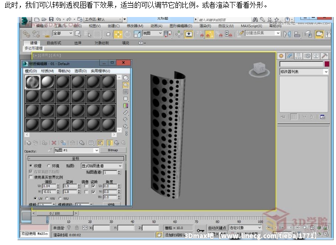The height and width of the screenshot is (245, 336).
Task: Switch to the 自由形式 ribbon tab
Action: tap(54, 43)
